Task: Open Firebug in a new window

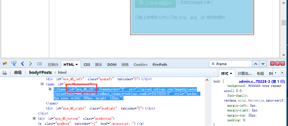Action: pyautogui.click(x=277, y=63)
